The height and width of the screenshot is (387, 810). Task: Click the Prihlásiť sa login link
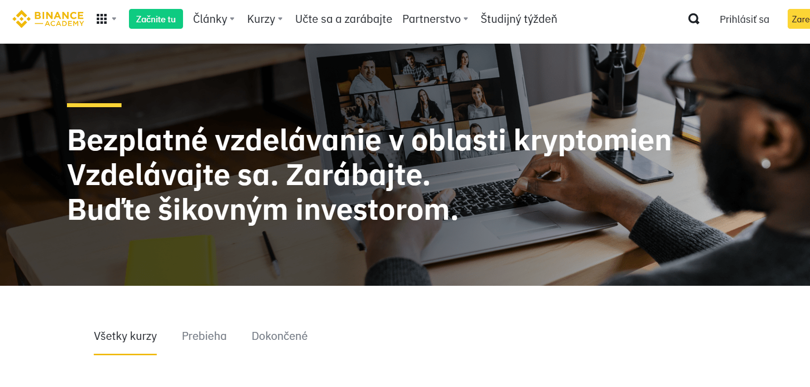pos(744,19)
